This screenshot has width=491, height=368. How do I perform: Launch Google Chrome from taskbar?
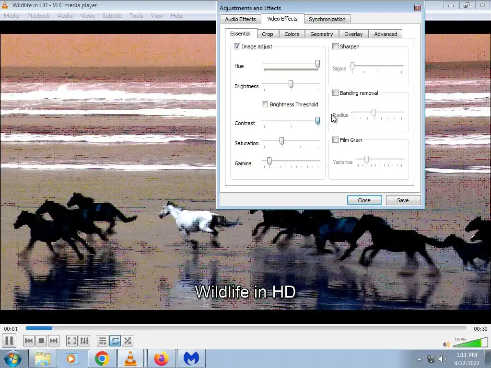[x=102, y=358]
